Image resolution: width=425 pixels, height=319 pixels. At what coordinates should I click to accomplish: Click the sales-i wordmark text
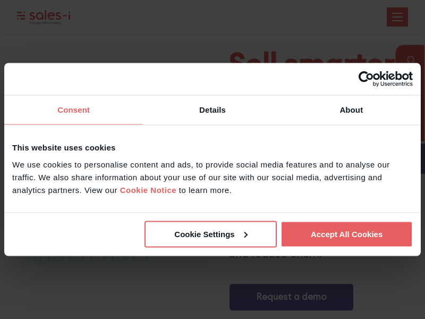49,15
